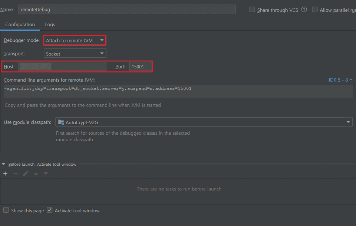
Task: Click the move task up arrow
Action: click(x=36, y=173)
